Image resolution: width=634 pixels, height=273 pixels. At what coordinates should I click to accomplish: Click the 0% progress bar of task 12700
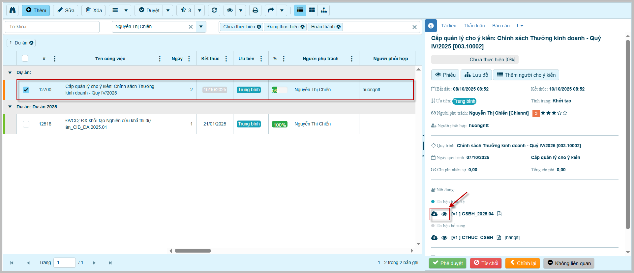[x=279, y=90]
